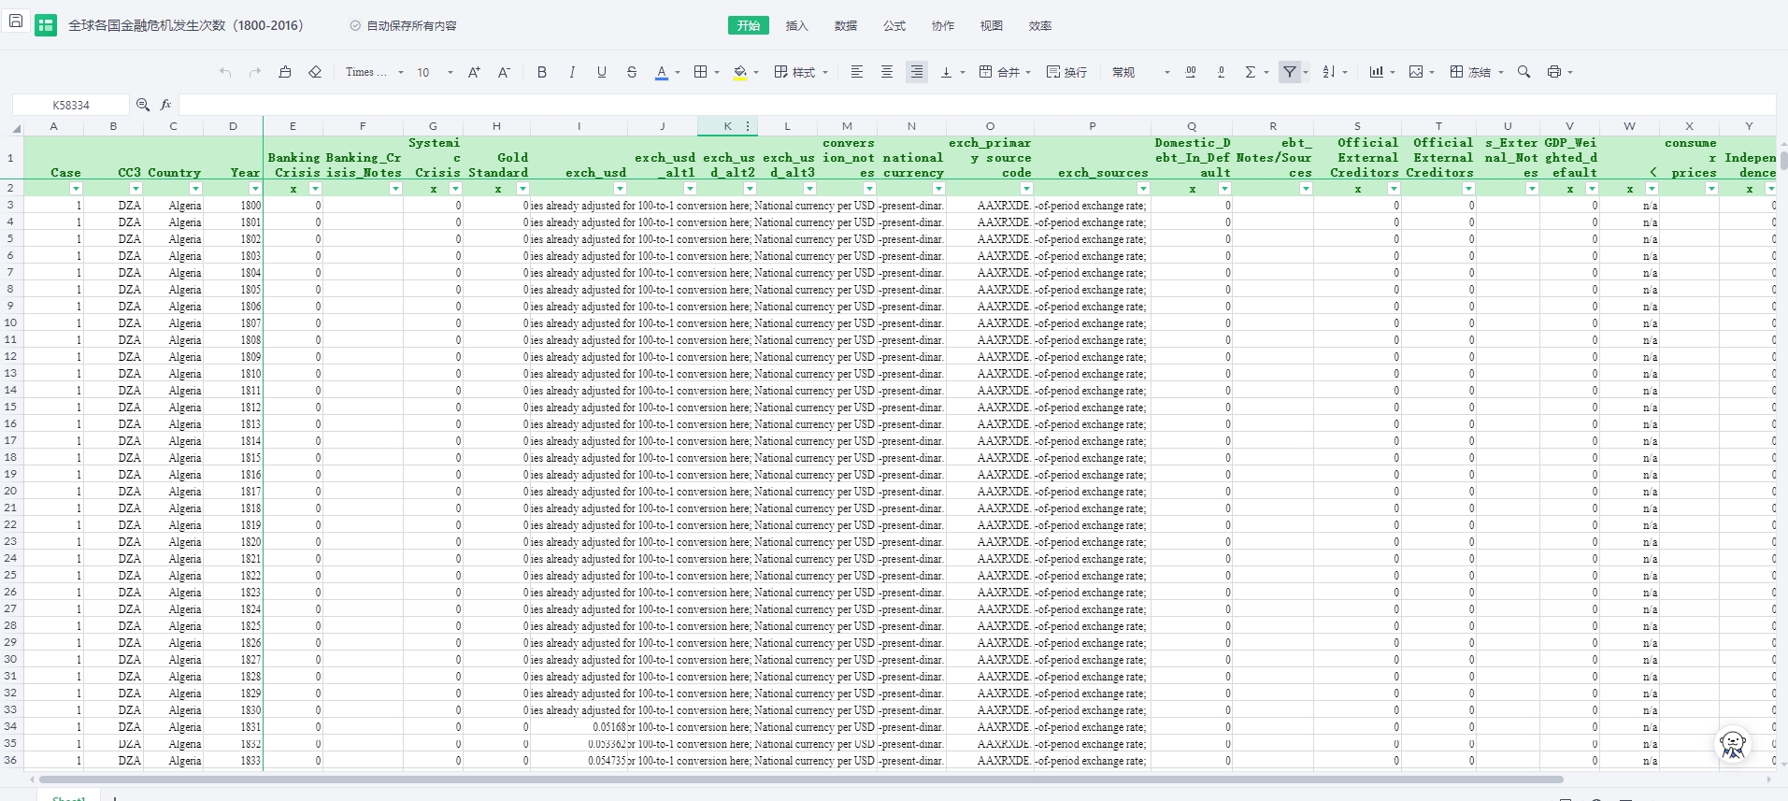Viewport: 1788px width, 801px height.
Task: Click the eraser clear format icon
Action: (315, 72)
